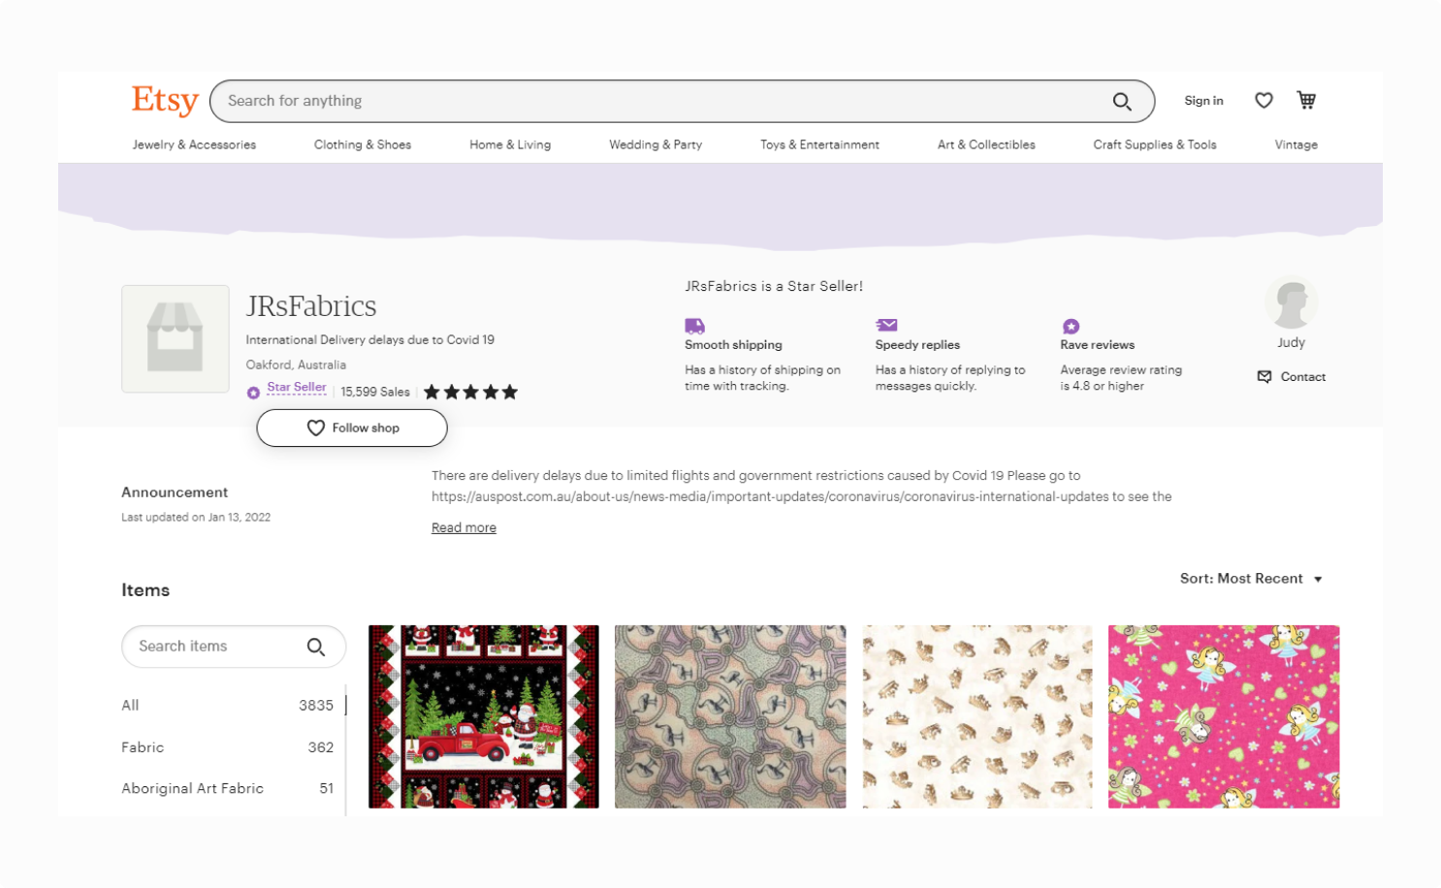Open Jewelry & Accessories menu
This screenshot has width=1441, height=888.
tap(194, 144)
